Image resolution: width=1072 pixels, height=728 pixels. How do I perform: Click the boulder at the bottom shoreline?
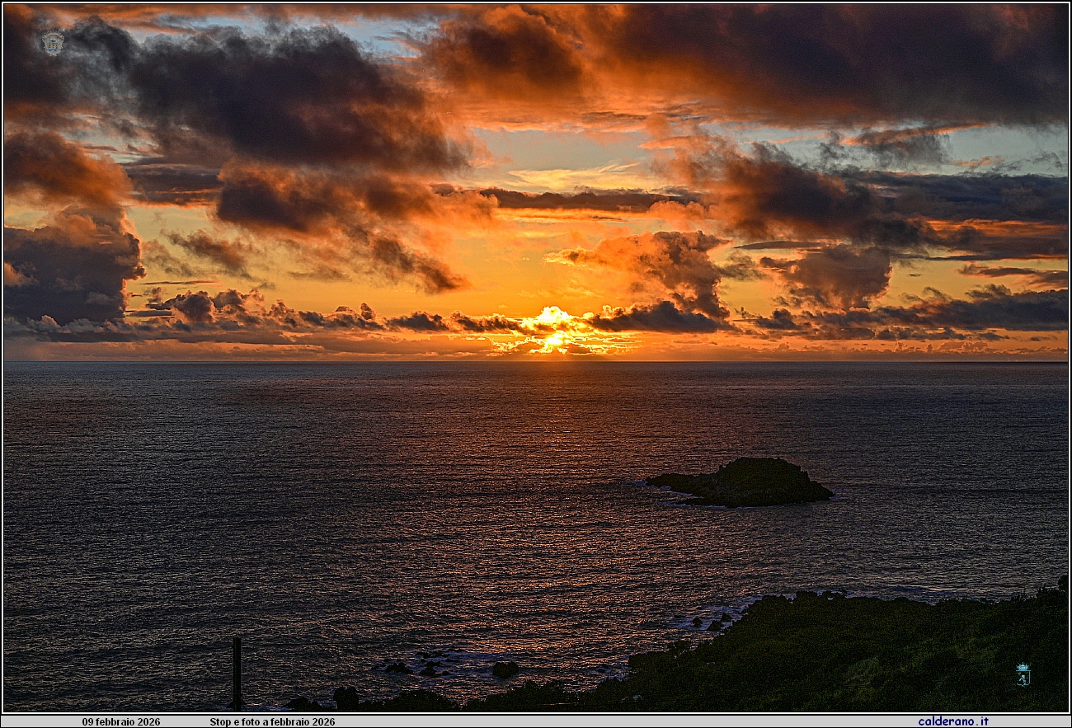tap(346, 697)
